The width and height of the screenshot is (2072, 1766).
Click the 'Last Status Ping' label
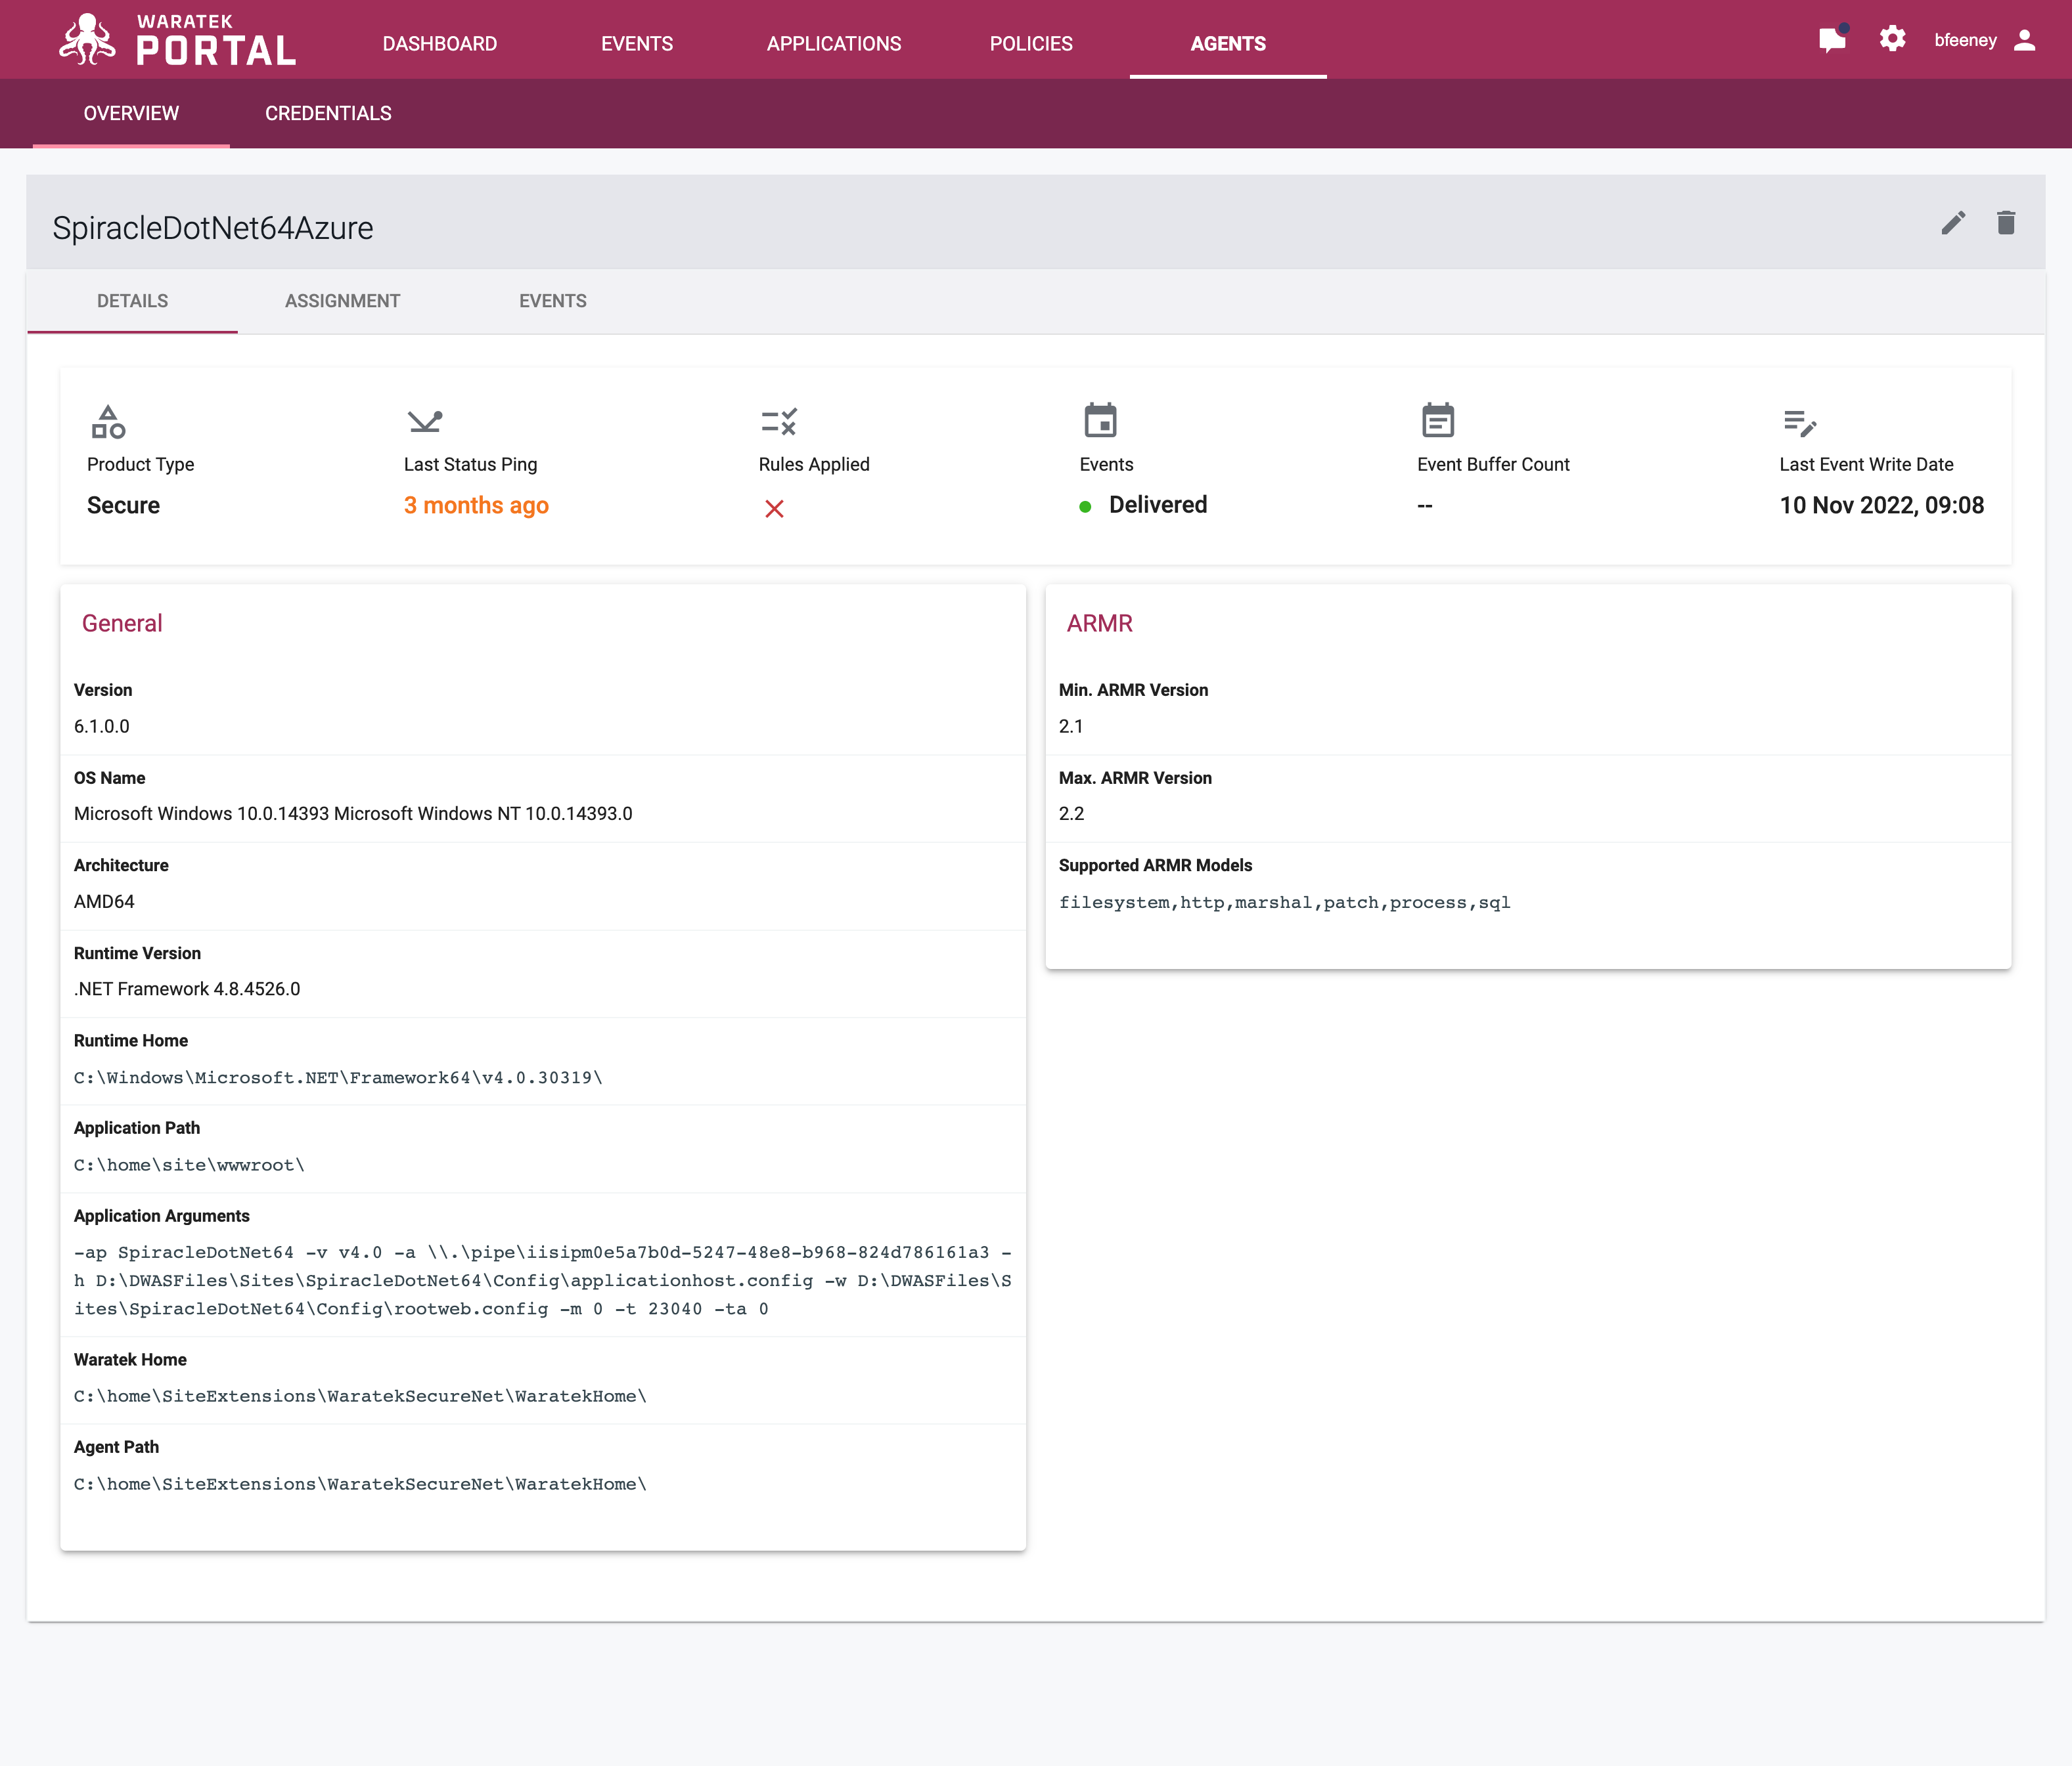pos(470,465)
